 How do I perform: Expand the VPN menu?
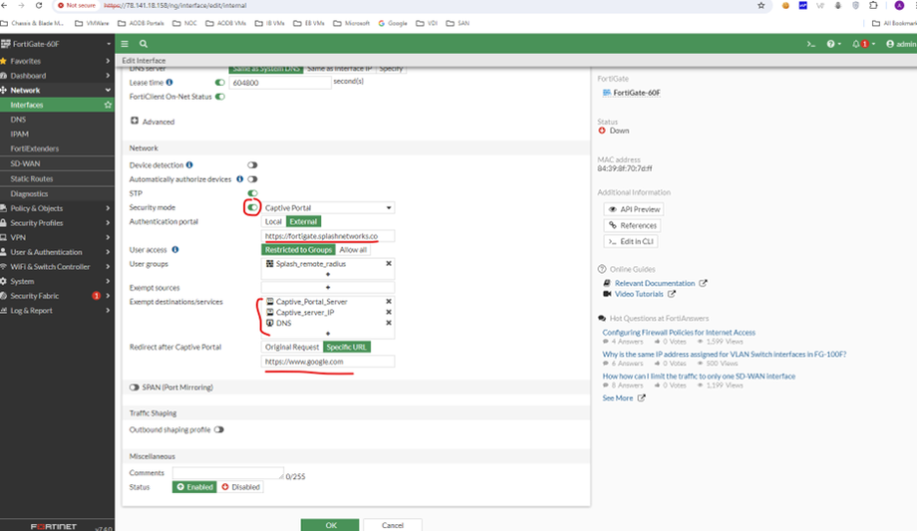point(57,237)
